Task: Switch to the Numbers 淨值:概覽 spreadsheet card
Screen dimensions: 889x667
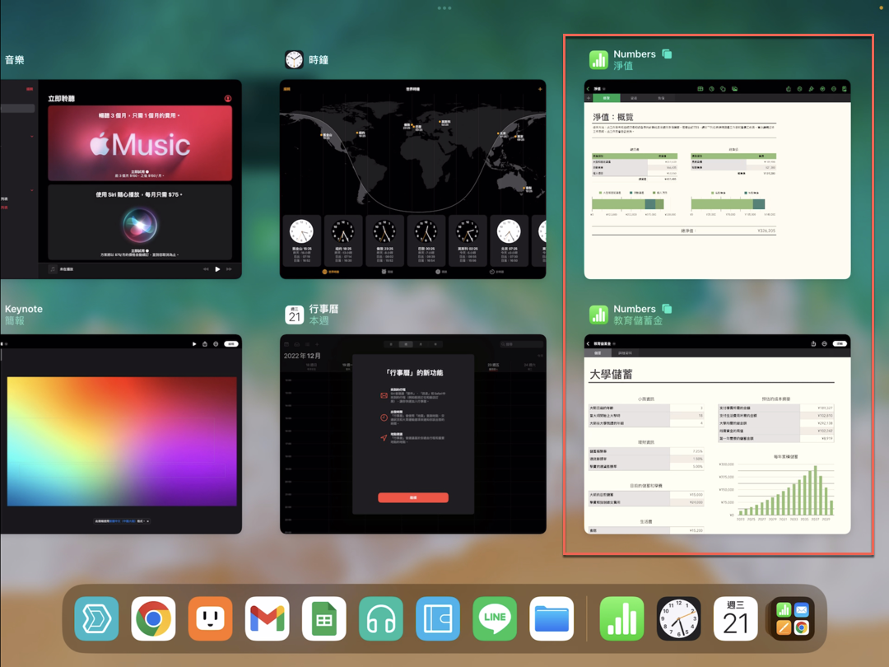Action: tap(717, 180)
